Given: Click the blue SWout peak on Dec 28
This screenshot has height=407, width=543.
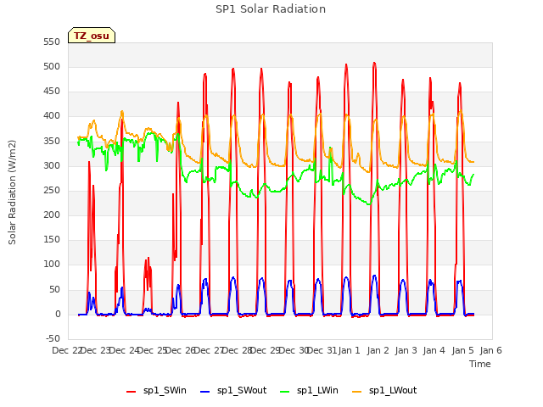Looking at the screenshot, I should click(233, 277).
